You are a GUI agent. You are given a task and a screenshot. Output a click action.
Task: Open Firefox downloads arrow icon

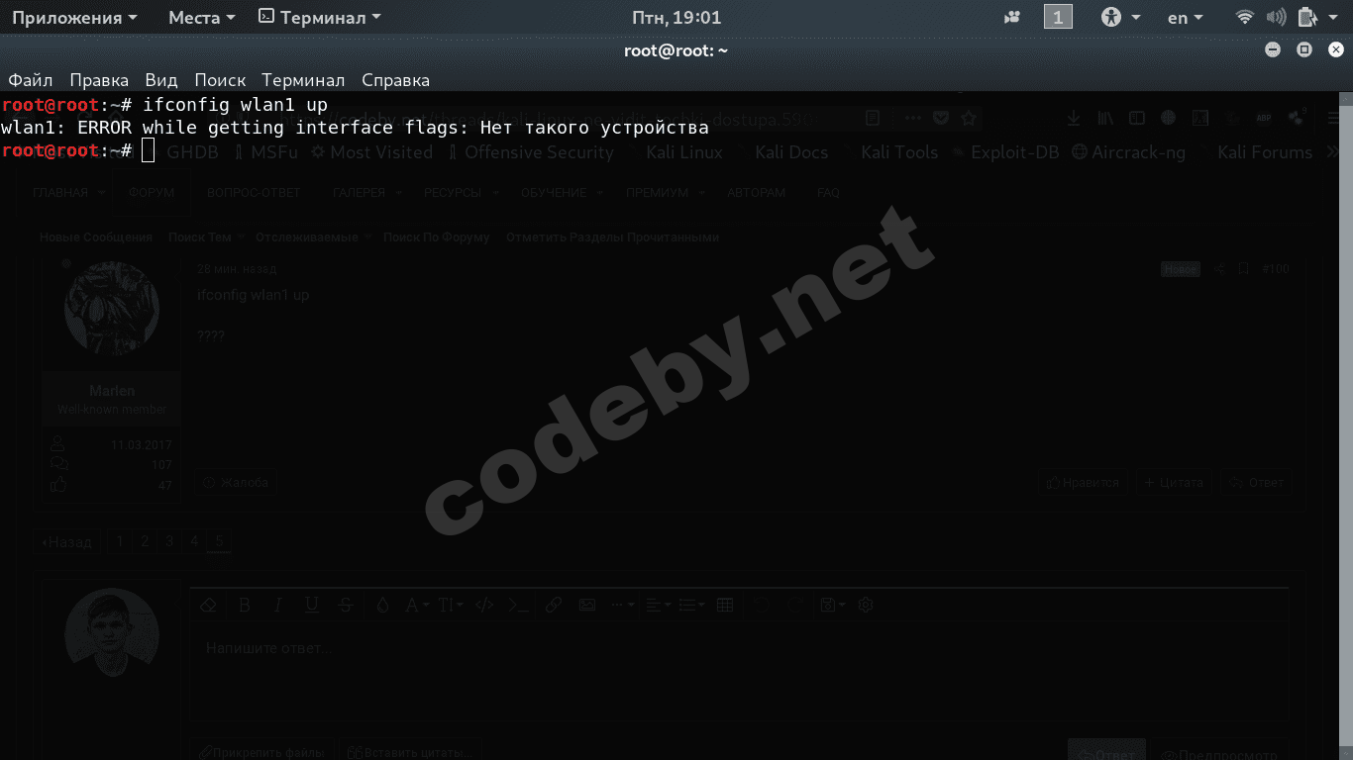(x=1074, y=118)
